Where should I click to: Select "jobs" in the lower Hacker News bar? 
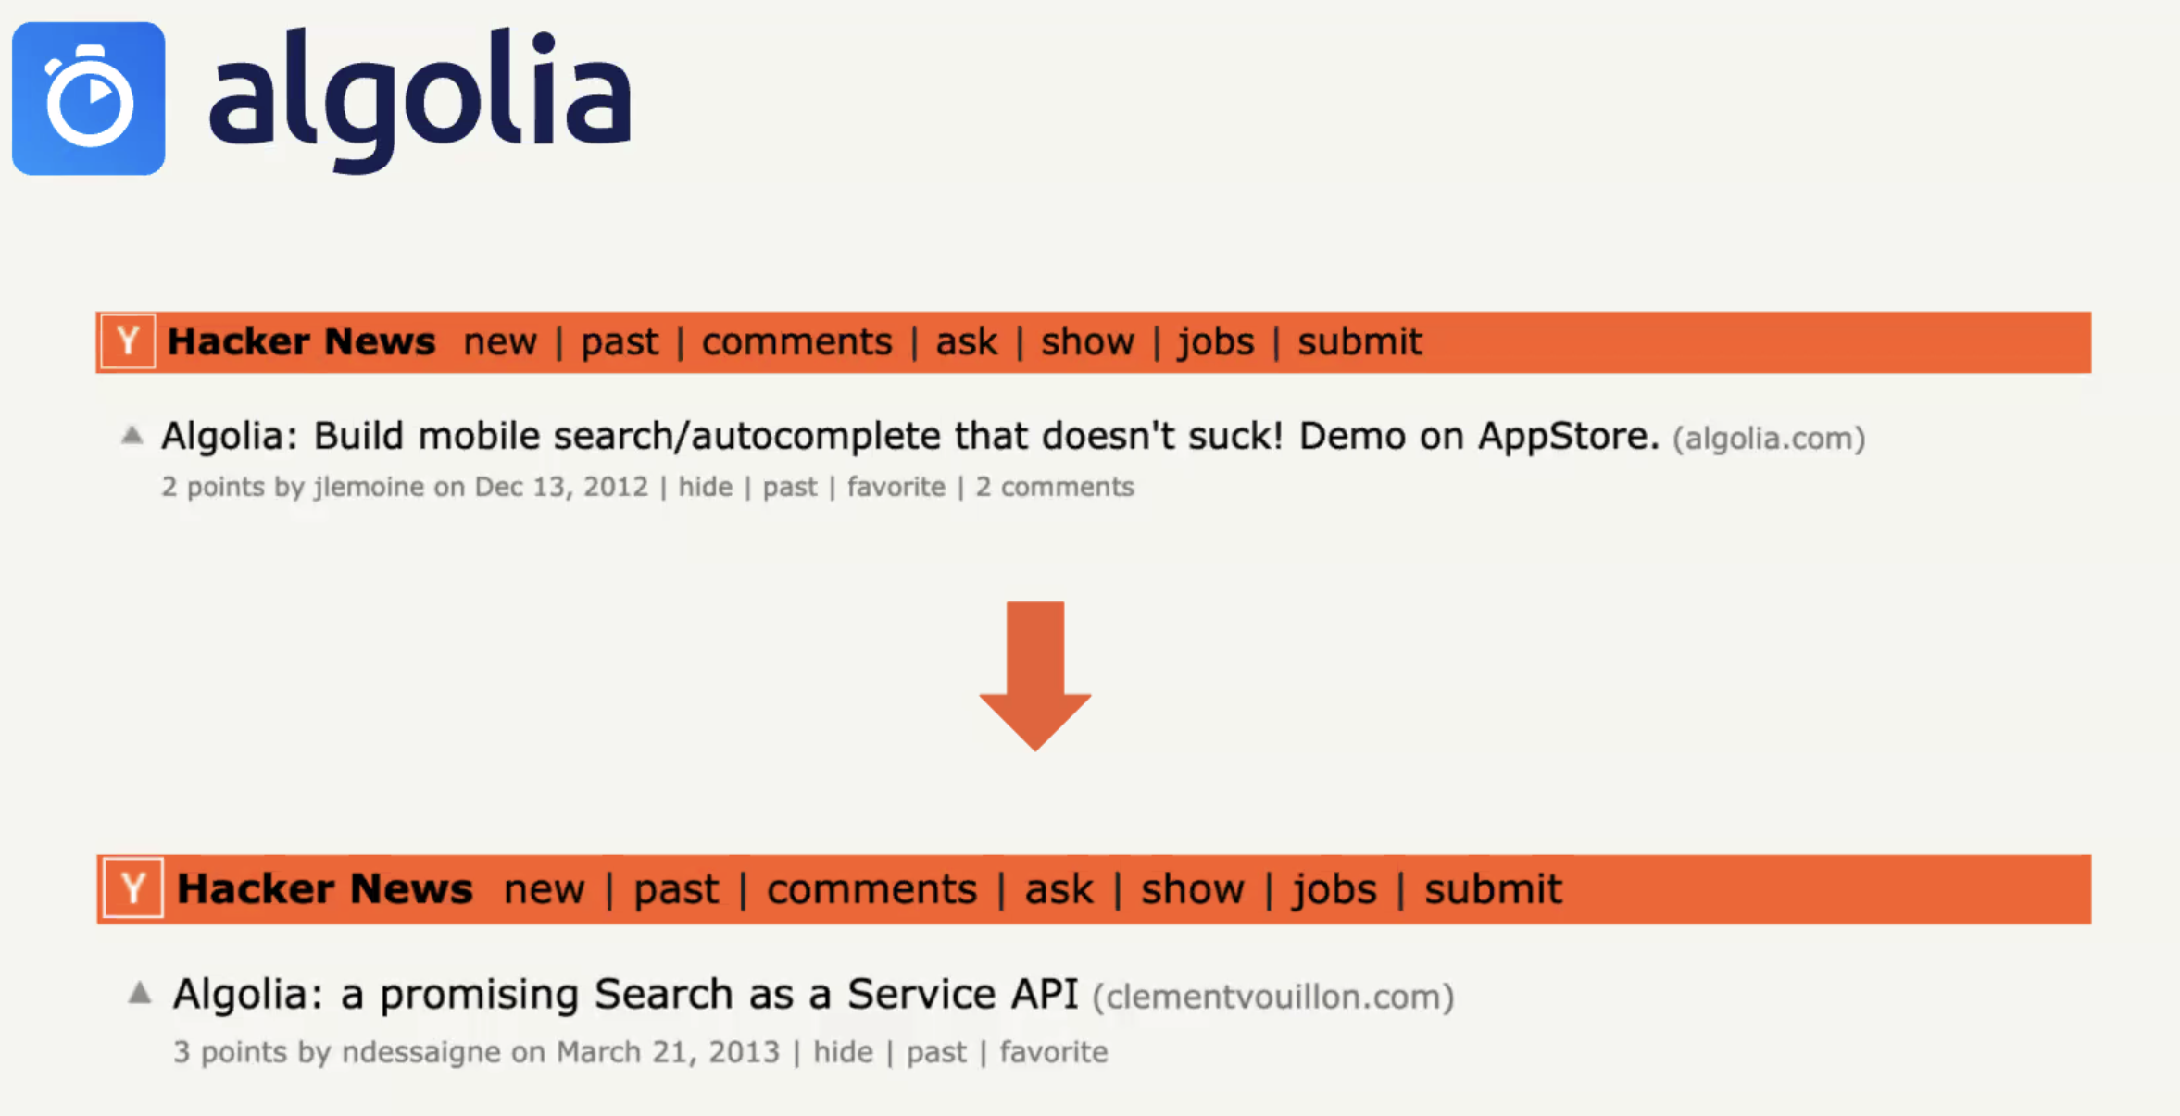(1334, 889)
